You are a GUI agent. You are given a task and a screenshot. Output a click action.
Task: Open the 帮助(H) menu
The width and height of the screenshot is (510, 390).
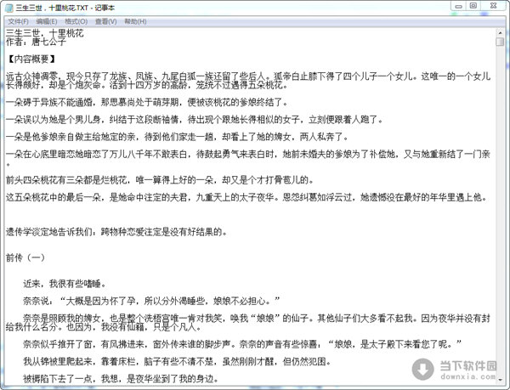click(135, 21)
